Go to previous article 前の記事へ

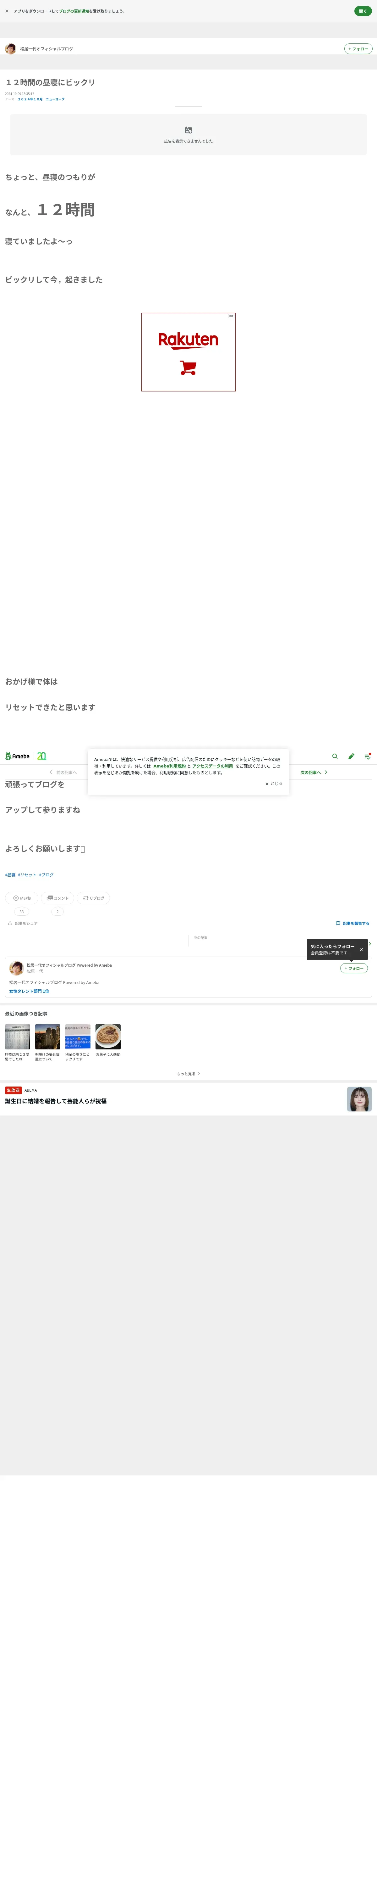point(63,773)
